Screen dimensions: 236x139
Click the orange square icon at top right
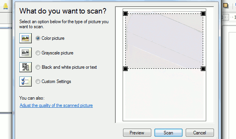point(225,5)
